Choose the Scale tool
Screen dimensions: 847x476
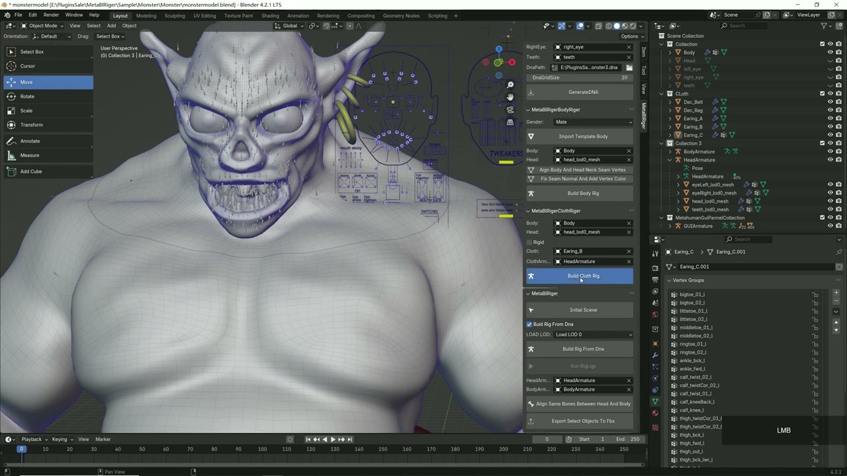point(48,110)
